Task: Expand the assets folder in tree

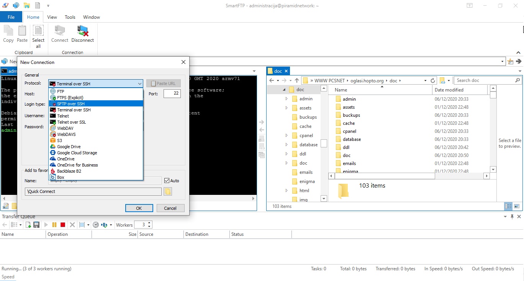Action: (287, 108)
